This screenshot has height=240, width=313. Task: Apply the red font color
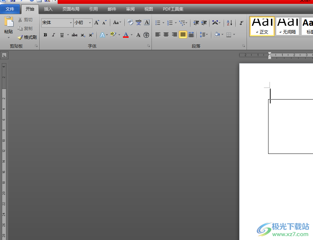(x=126, y=35)
